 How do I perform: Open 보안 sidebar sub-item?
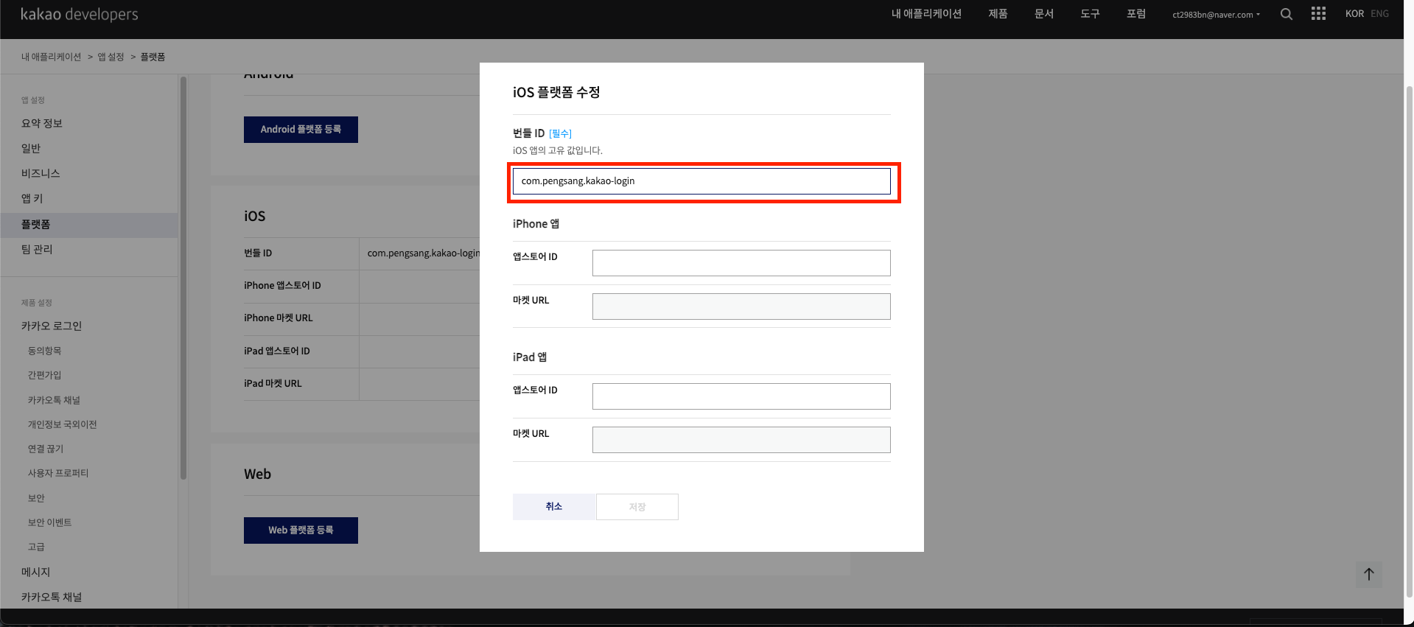tap(36, 498)
